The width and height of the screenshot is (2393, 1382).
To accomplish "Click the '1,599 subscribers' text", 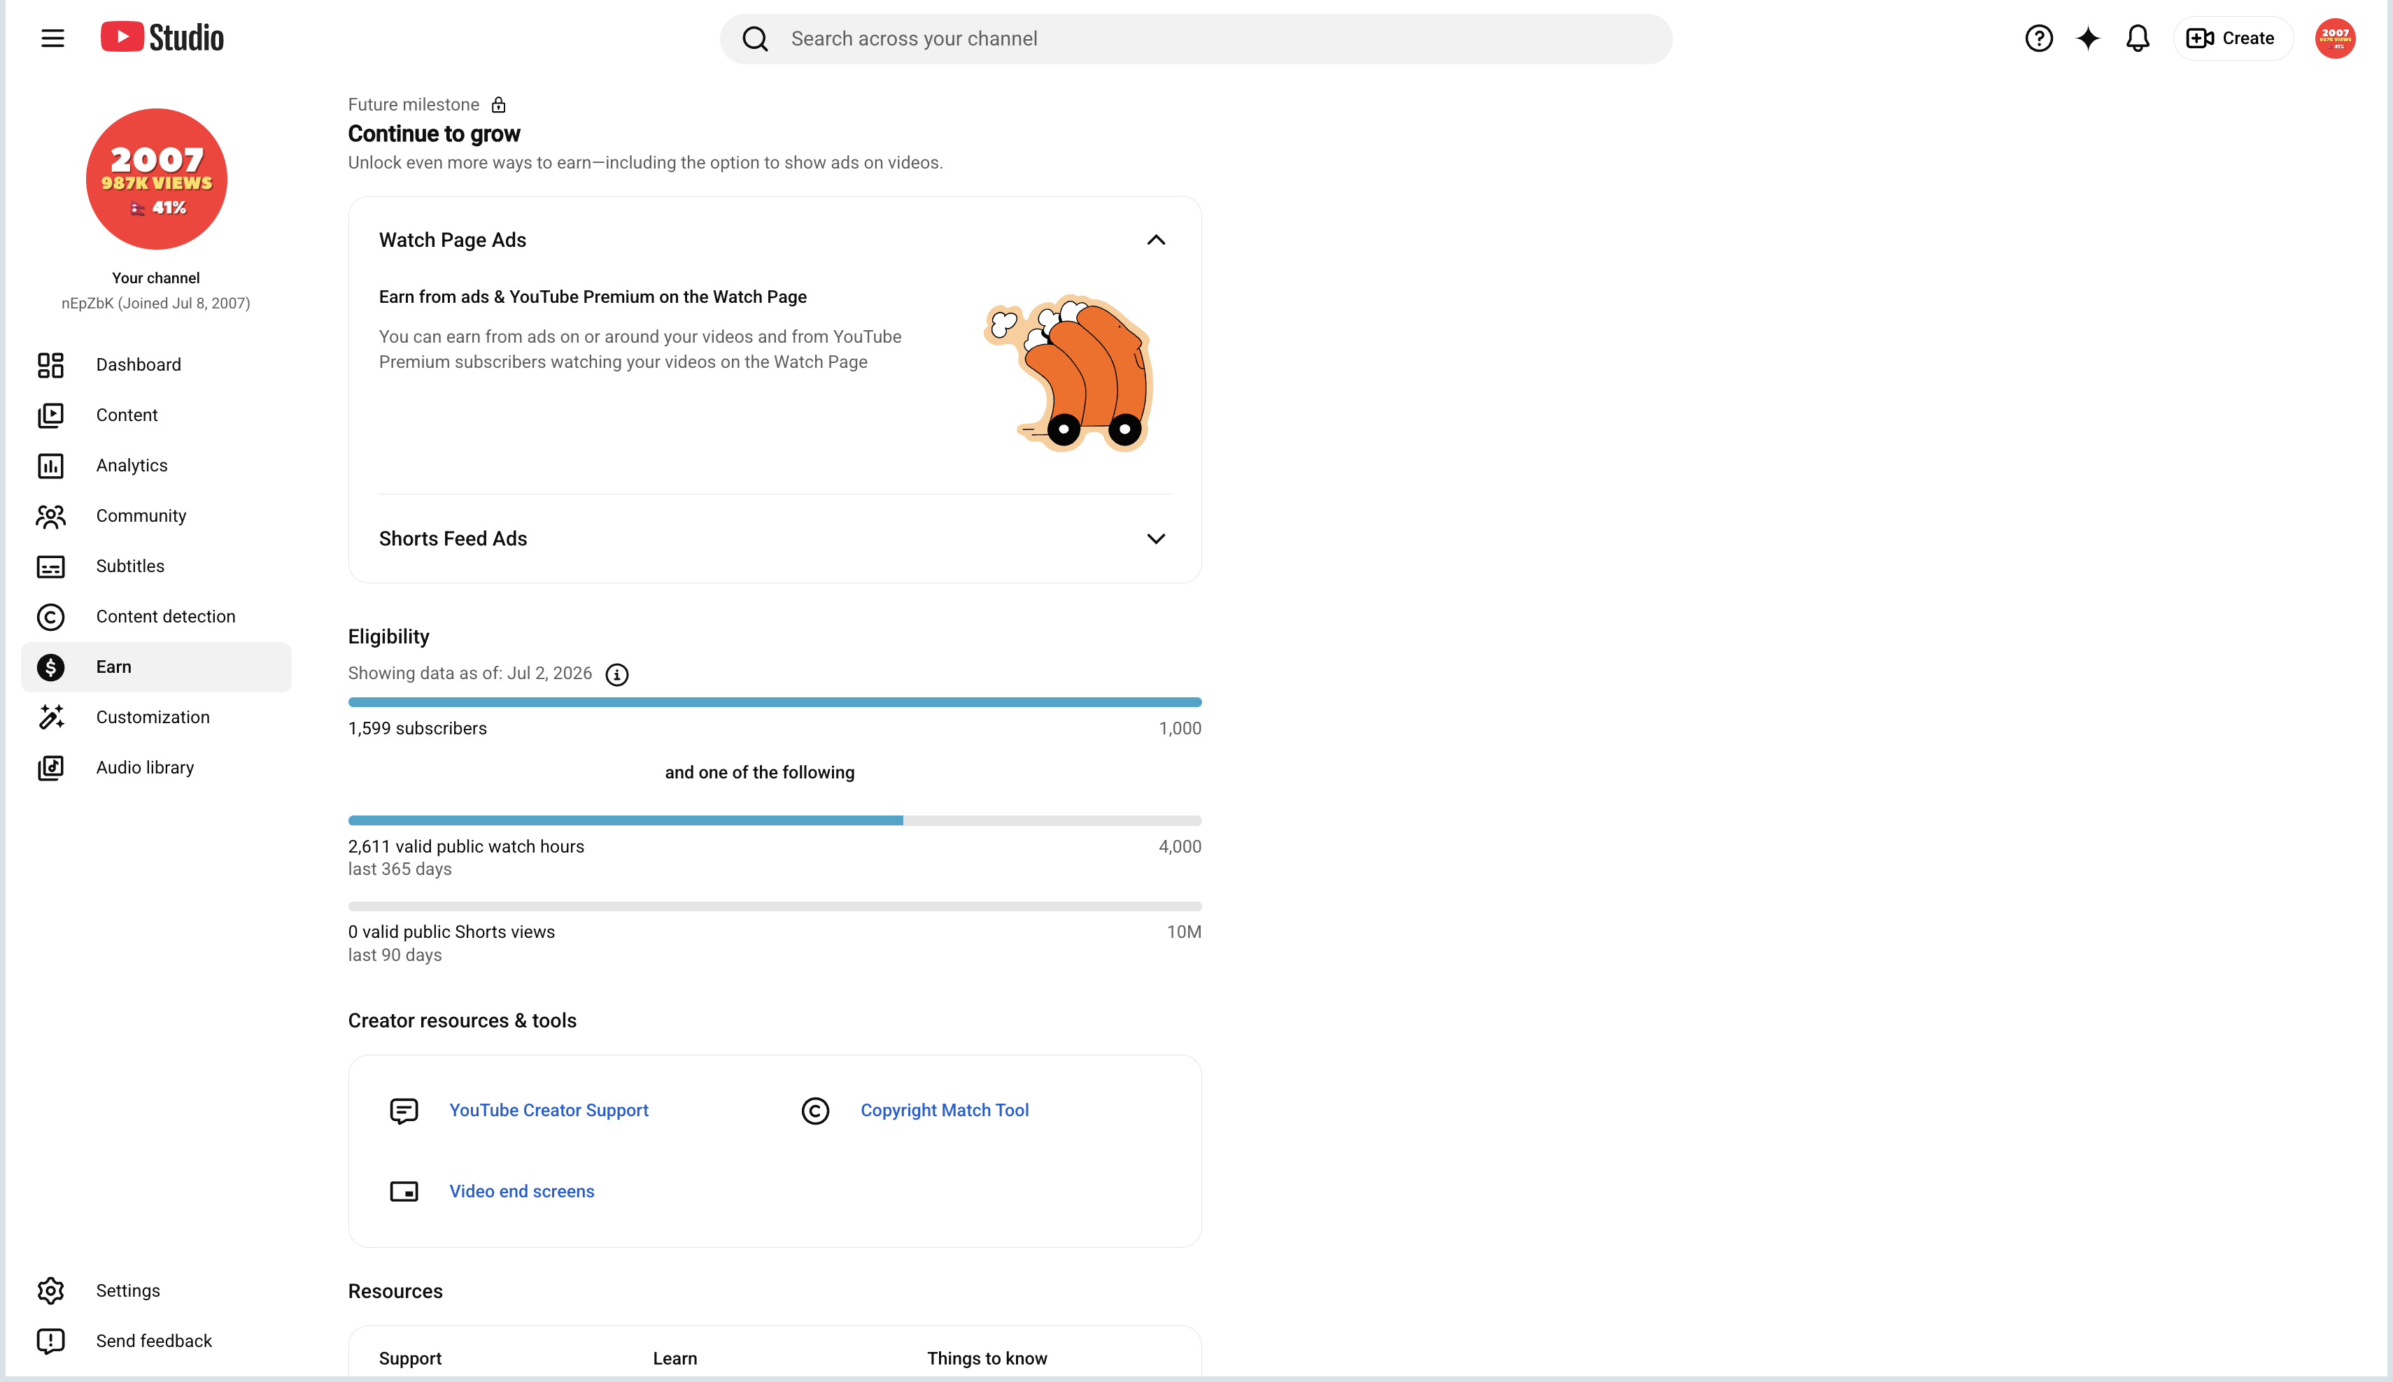I will (417, 728).
